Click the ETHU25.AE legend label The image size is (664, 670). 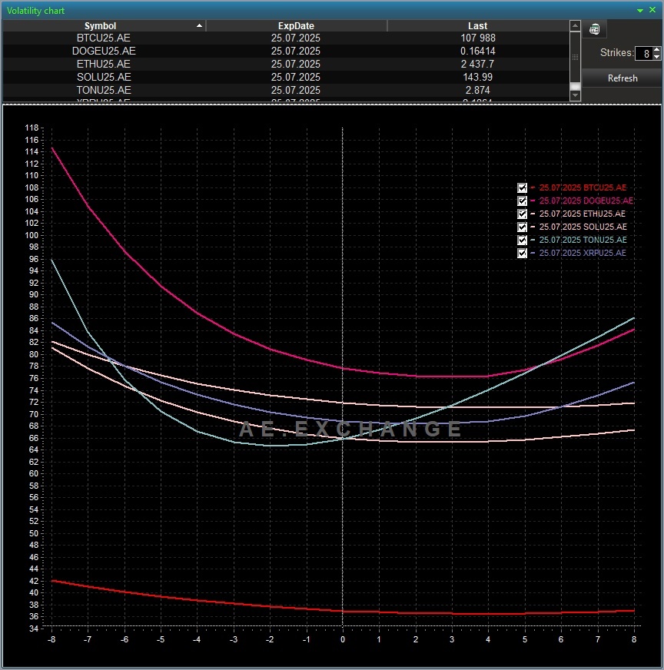[582, 214]
